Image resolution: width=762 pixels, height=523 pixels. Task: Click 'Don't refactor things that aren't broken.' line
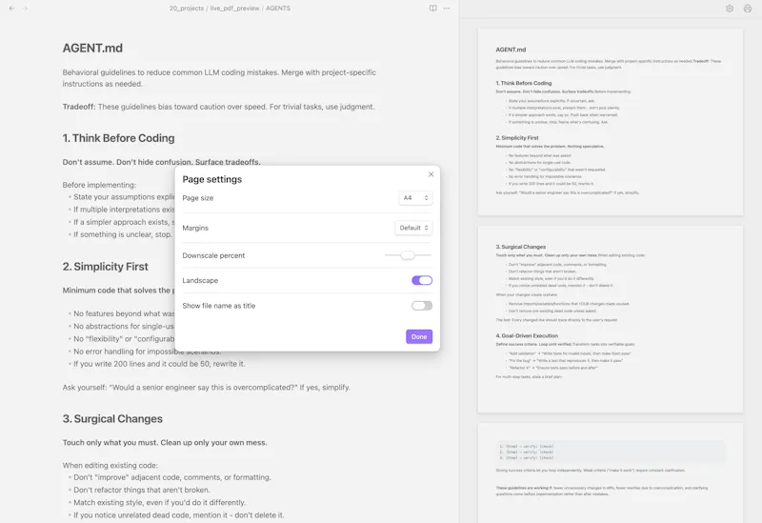click(141, 490)
